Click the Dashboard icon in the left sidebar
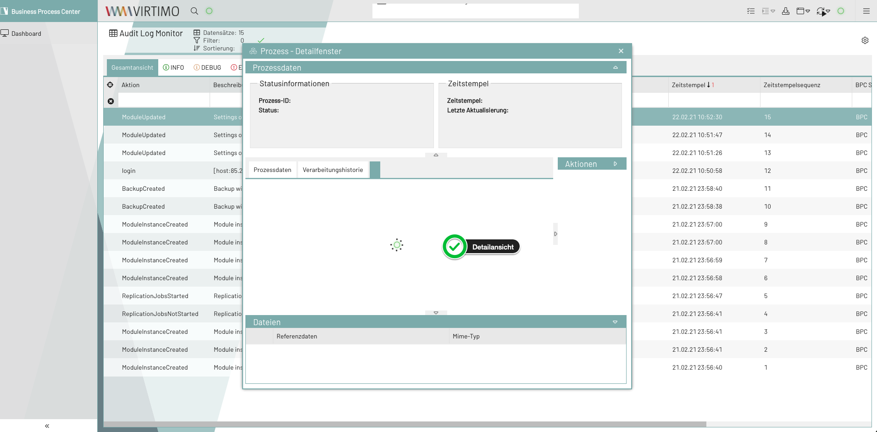Viewport: 877px width, 432px height. pos(6,33)
